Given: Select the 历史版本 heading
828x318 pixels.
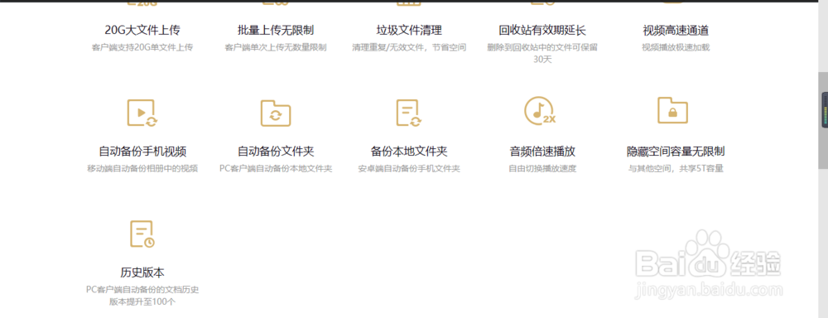Looking at the screenshot, I should [x=142, y=272].
